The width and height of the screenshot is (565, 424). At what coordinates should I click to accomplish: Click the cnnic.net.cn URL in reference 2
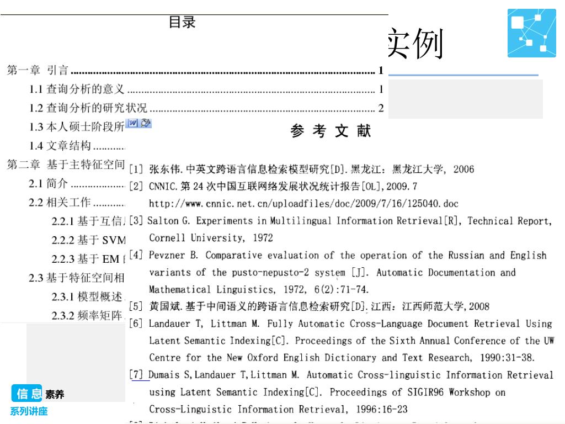click(x=303, y=204)
